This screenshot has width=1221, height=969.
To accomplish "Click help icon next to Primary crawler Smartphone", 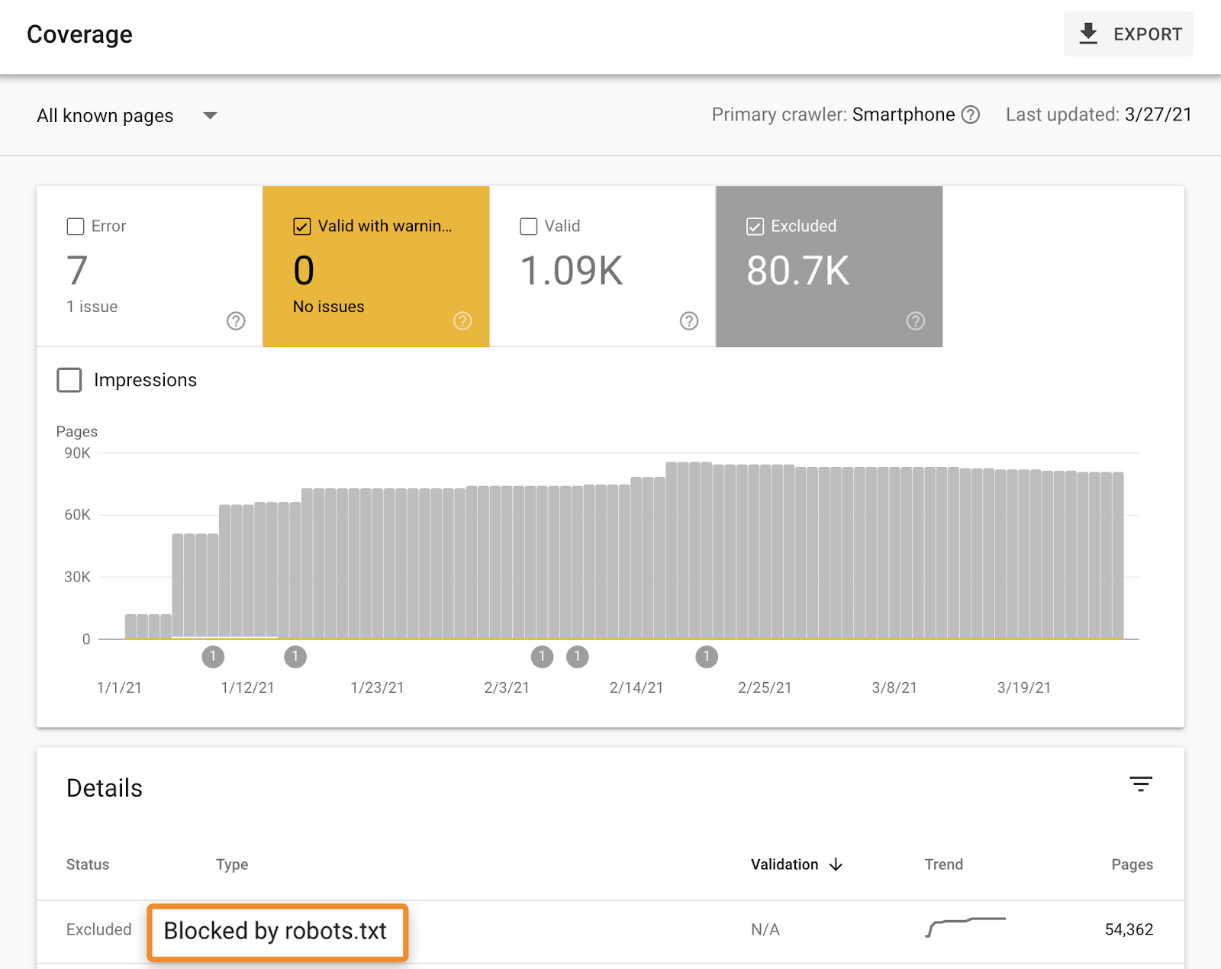I will pos(970,115).
